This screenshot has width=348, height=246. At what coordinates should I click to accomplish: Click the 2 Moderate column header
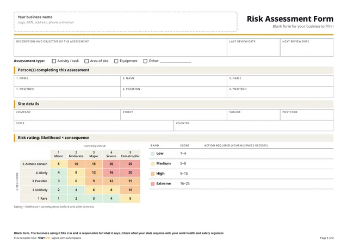tap(76, 155)
